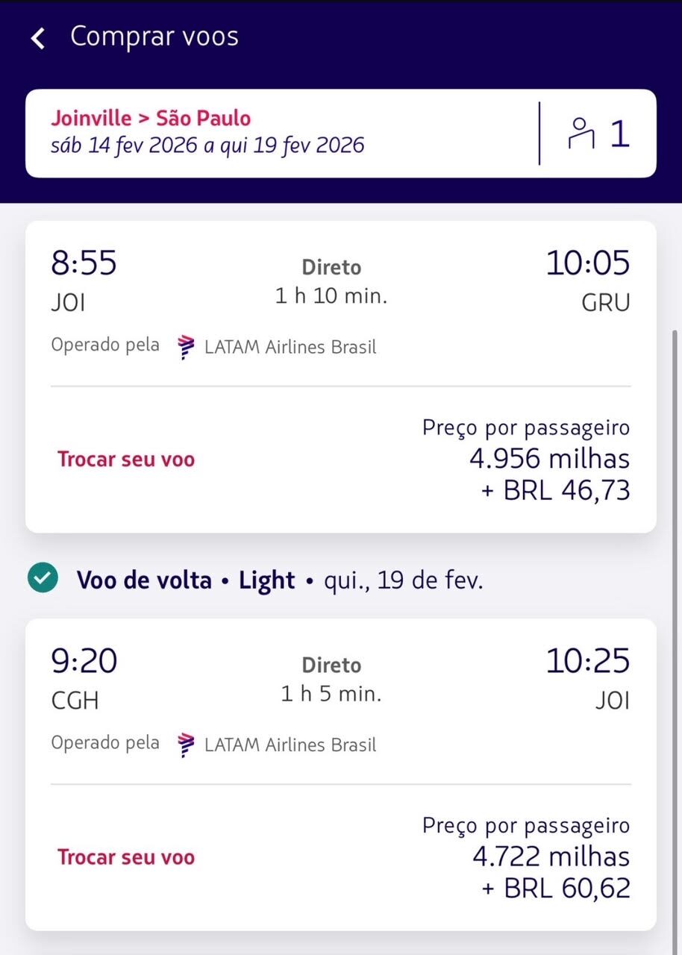Select the travel dates 14 fev to 19 fev
This screenshot has height=955, width=682.
coord(207,145)
